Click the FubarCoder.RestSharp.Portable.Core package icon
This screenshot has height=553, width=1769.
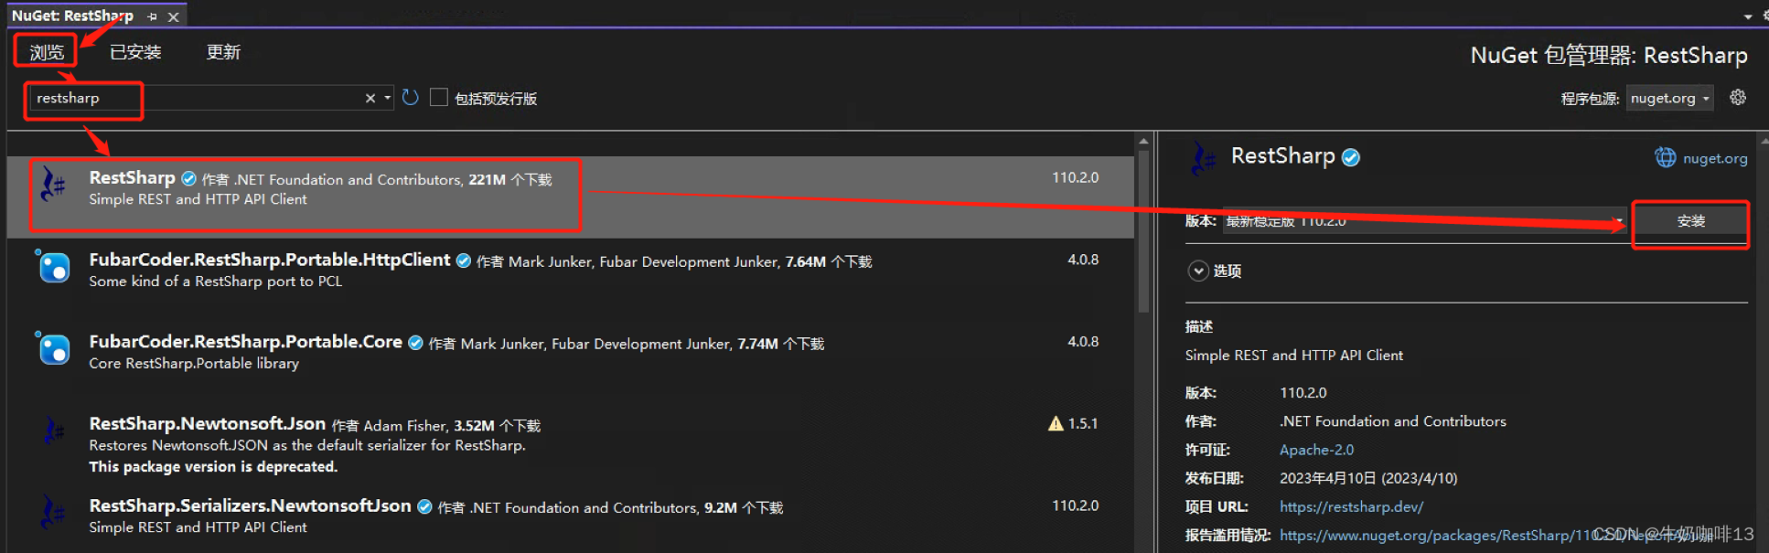click(x=54, y=349)
